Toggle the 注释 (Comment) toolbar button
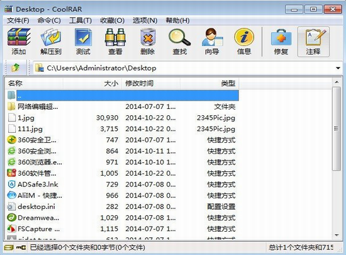 point(313,42)
